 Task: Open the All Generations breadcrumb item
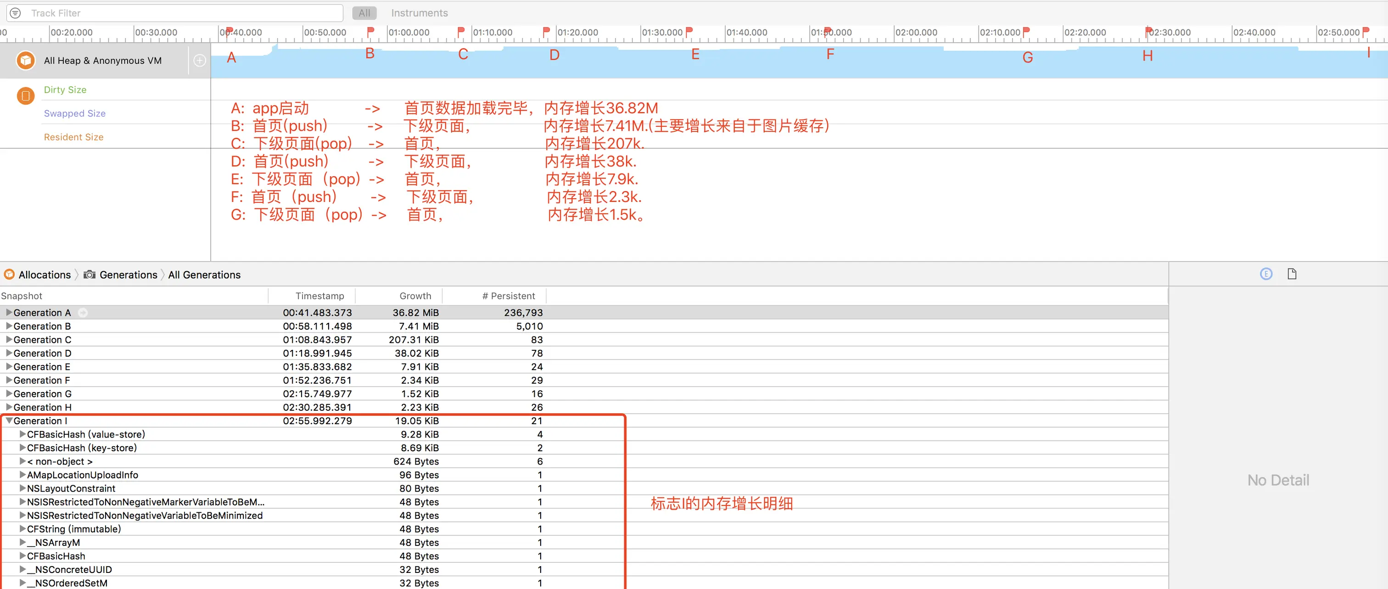[204, 275]
